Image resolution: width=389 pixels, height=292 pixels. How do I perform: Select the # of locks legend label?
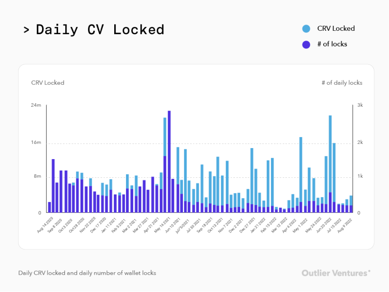(x=332, y=44)
